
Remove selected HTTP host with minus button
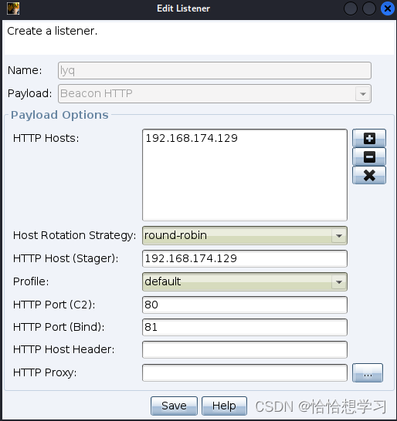click(369, 157)
